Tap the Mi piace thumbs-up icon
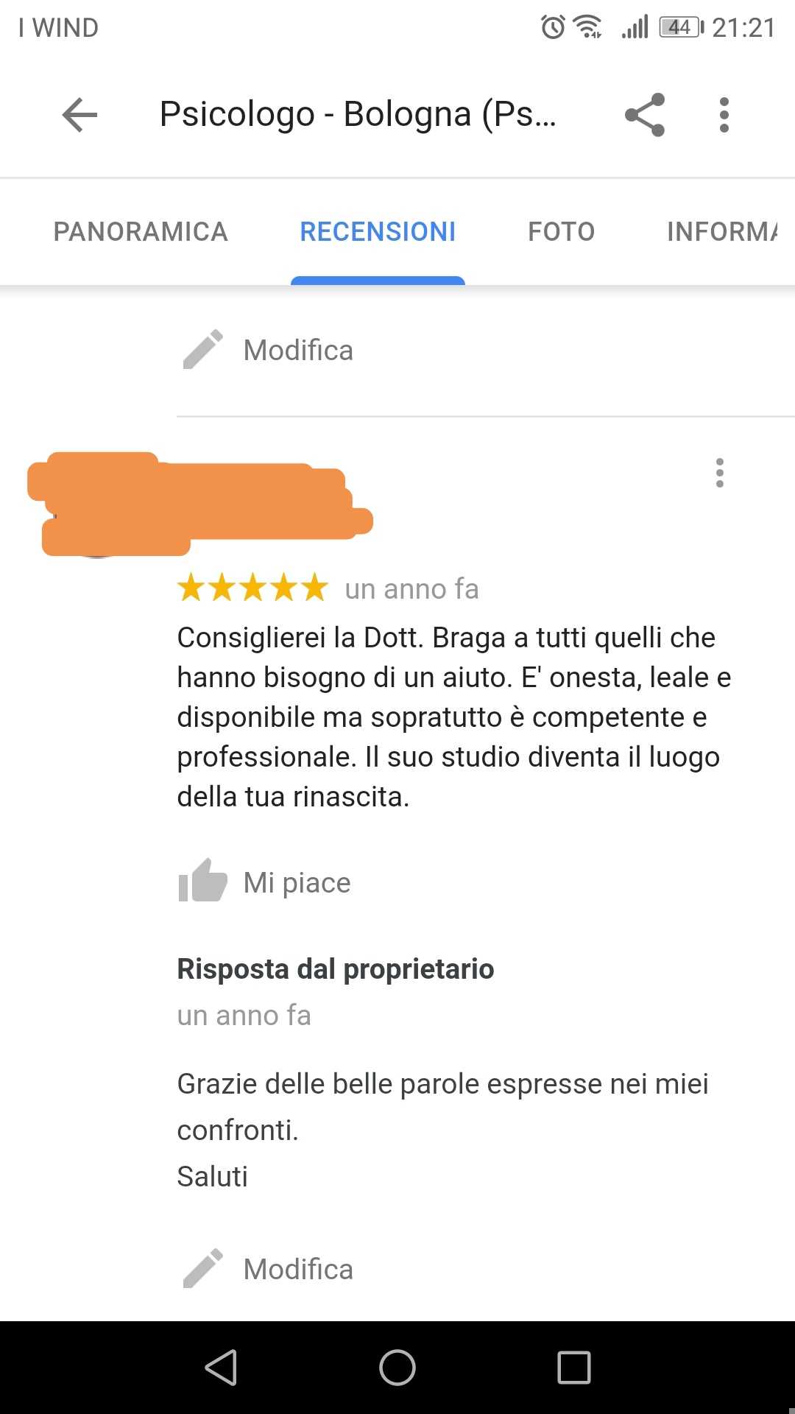Viewport: 795px width, 1414px height. click(x=202, y=881)
